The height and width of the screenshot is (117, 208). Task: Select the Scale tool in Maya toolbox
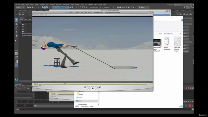(16, 41)
